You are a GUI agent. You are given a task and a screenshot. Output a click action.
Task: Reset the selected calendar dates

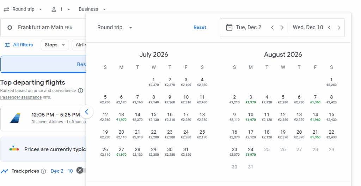200,27
